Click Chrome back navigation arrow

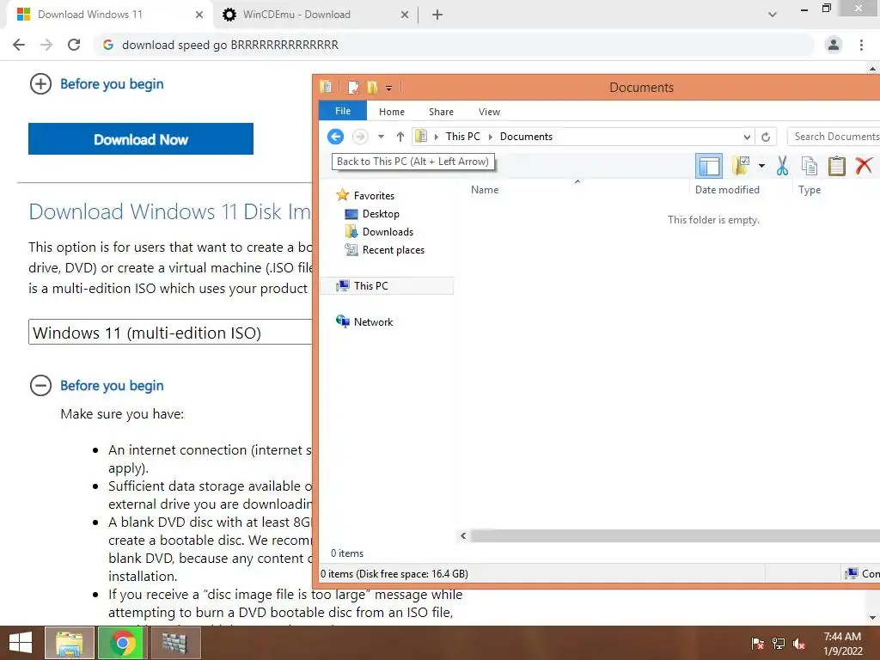(19, 45)
